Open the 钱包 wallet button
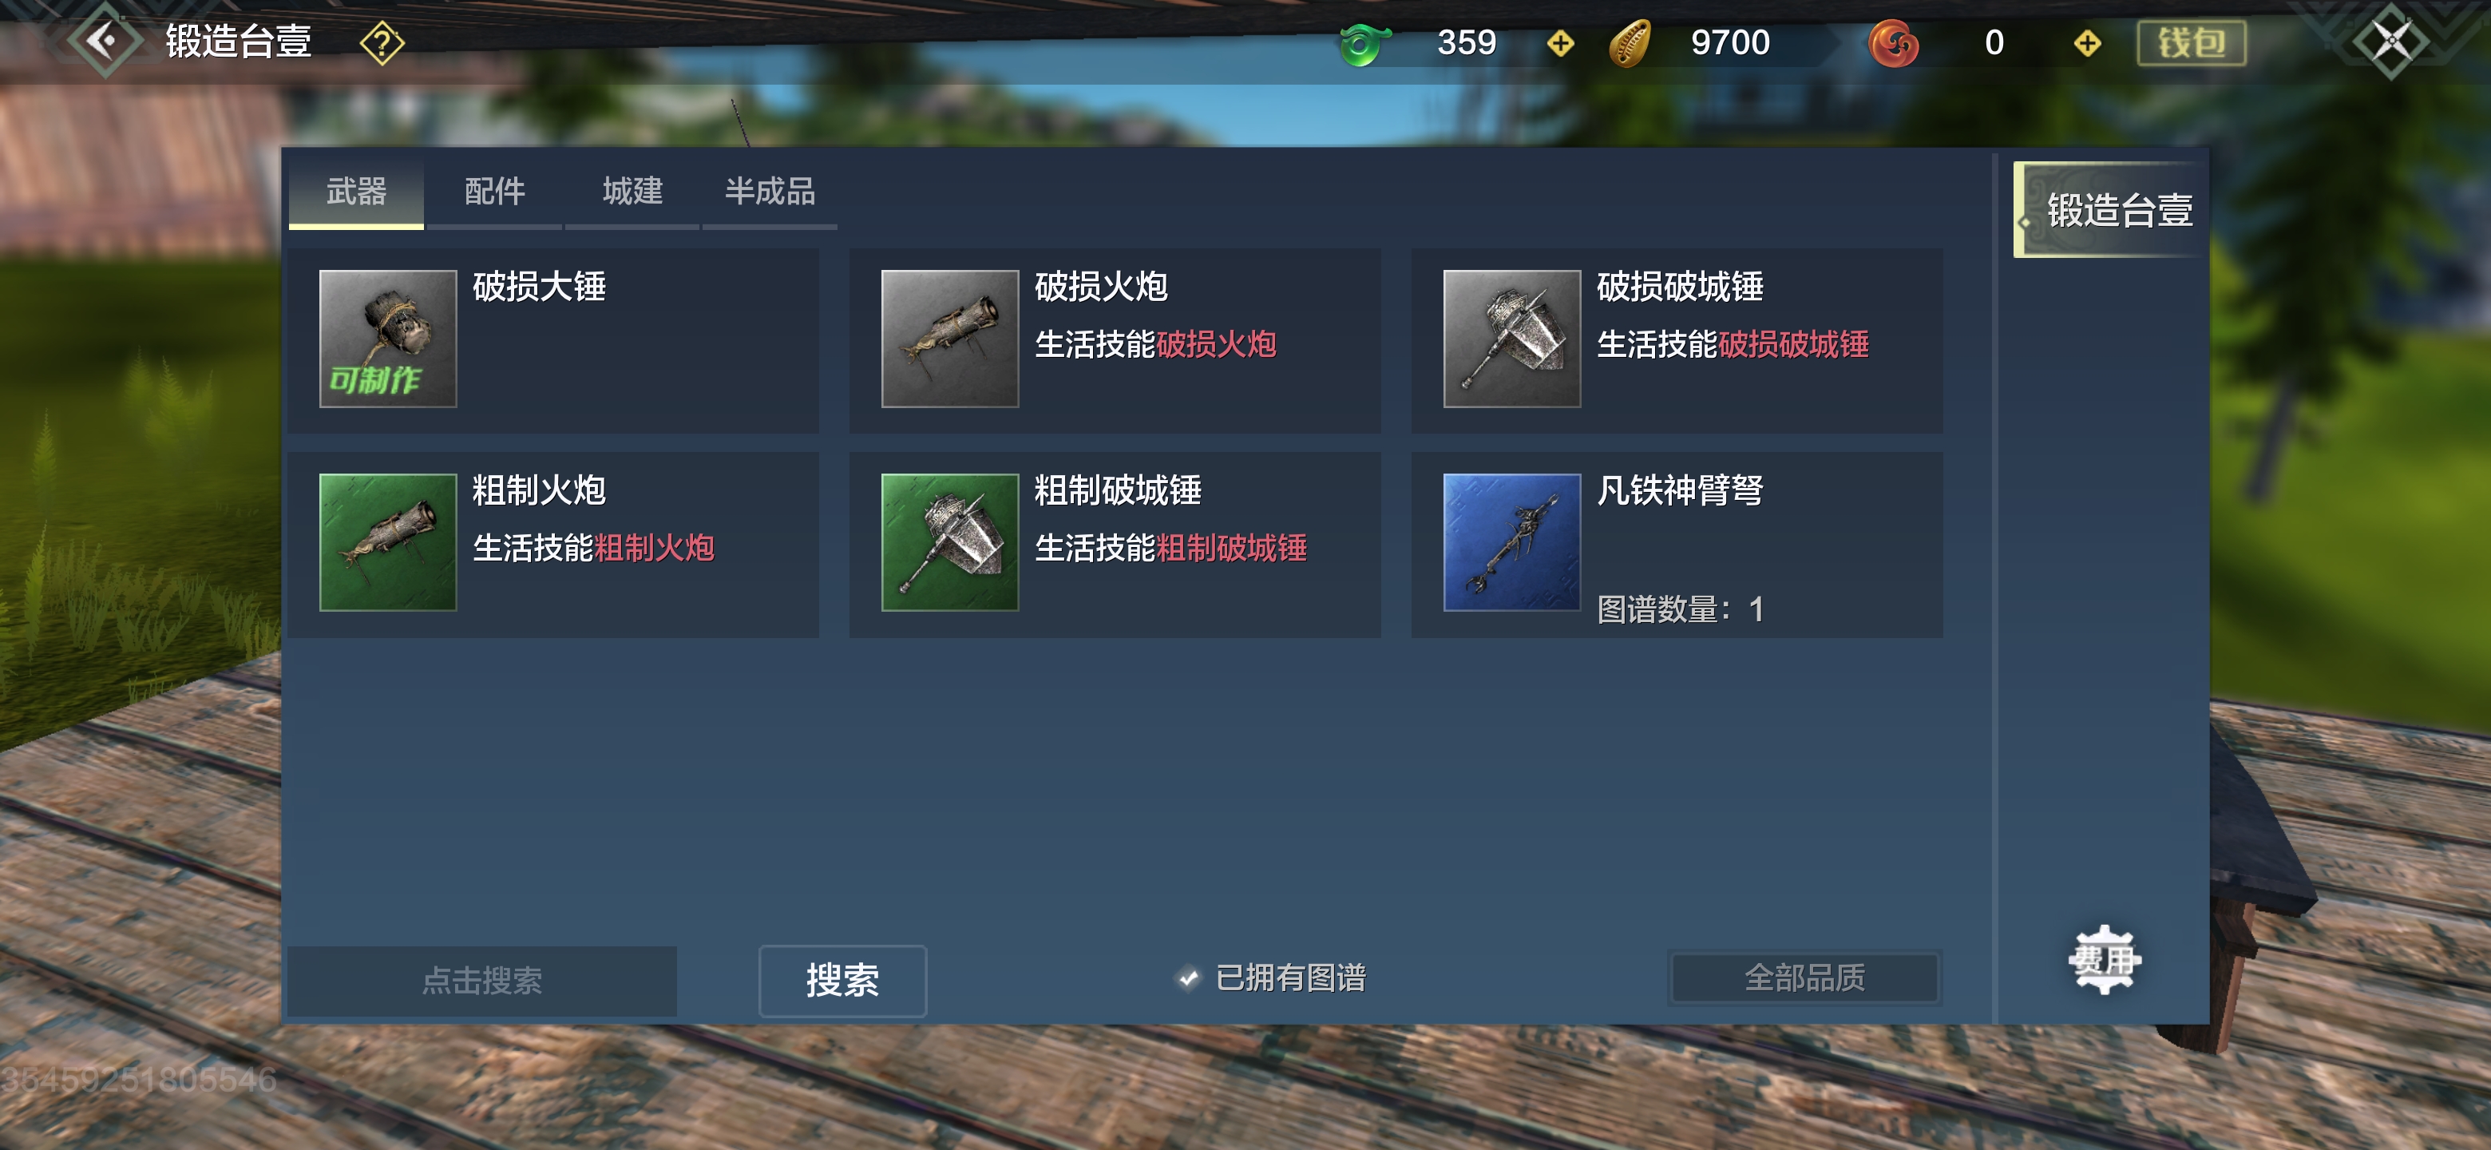The width and height of the screenshot is (2491, 1150). 2192,42
